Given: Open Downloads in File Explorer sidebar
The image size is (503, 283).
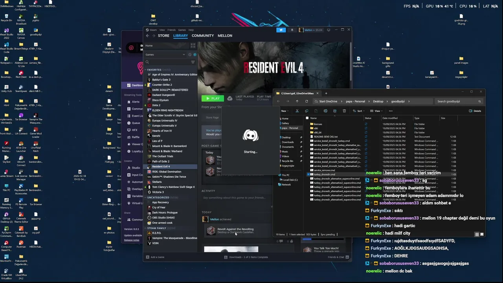Looking at the screenshot, I should (288, 142).
